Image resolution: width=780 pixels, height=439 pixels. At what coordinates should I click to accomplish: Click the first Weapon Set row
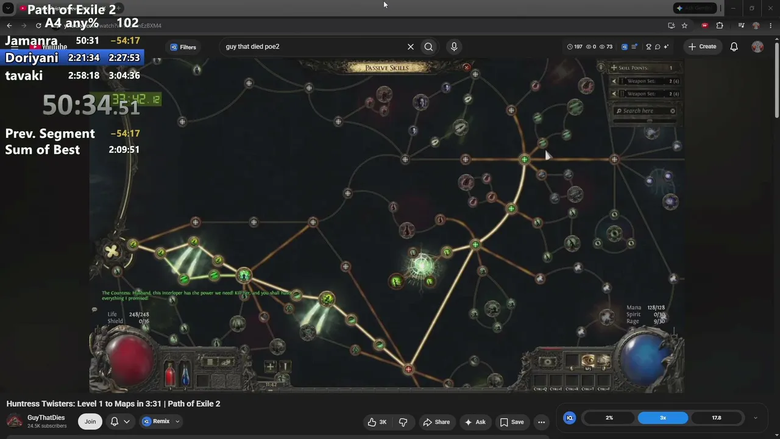[x=645, y=81]
